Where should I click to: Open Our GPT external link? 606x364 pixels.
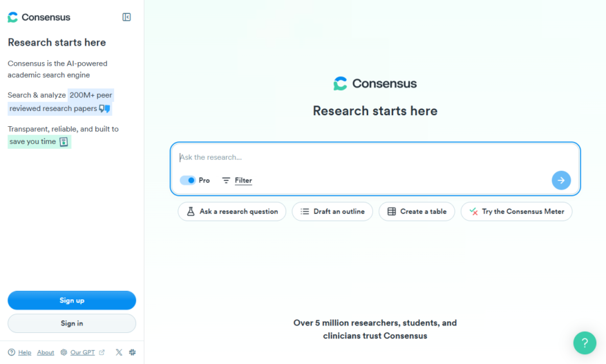tap(82, 352)
